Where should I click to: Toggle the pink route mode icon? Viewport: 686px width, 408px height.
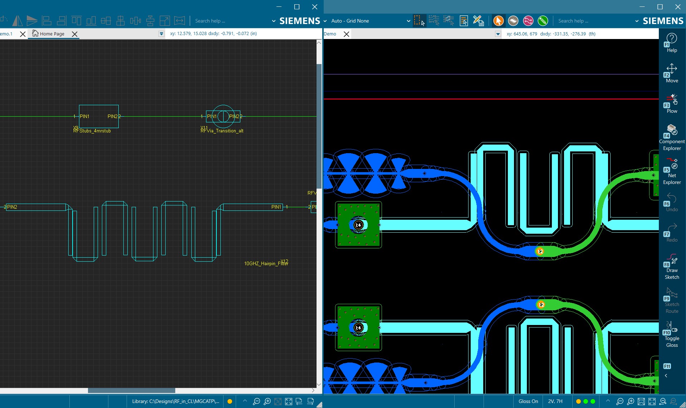(528, 21)
